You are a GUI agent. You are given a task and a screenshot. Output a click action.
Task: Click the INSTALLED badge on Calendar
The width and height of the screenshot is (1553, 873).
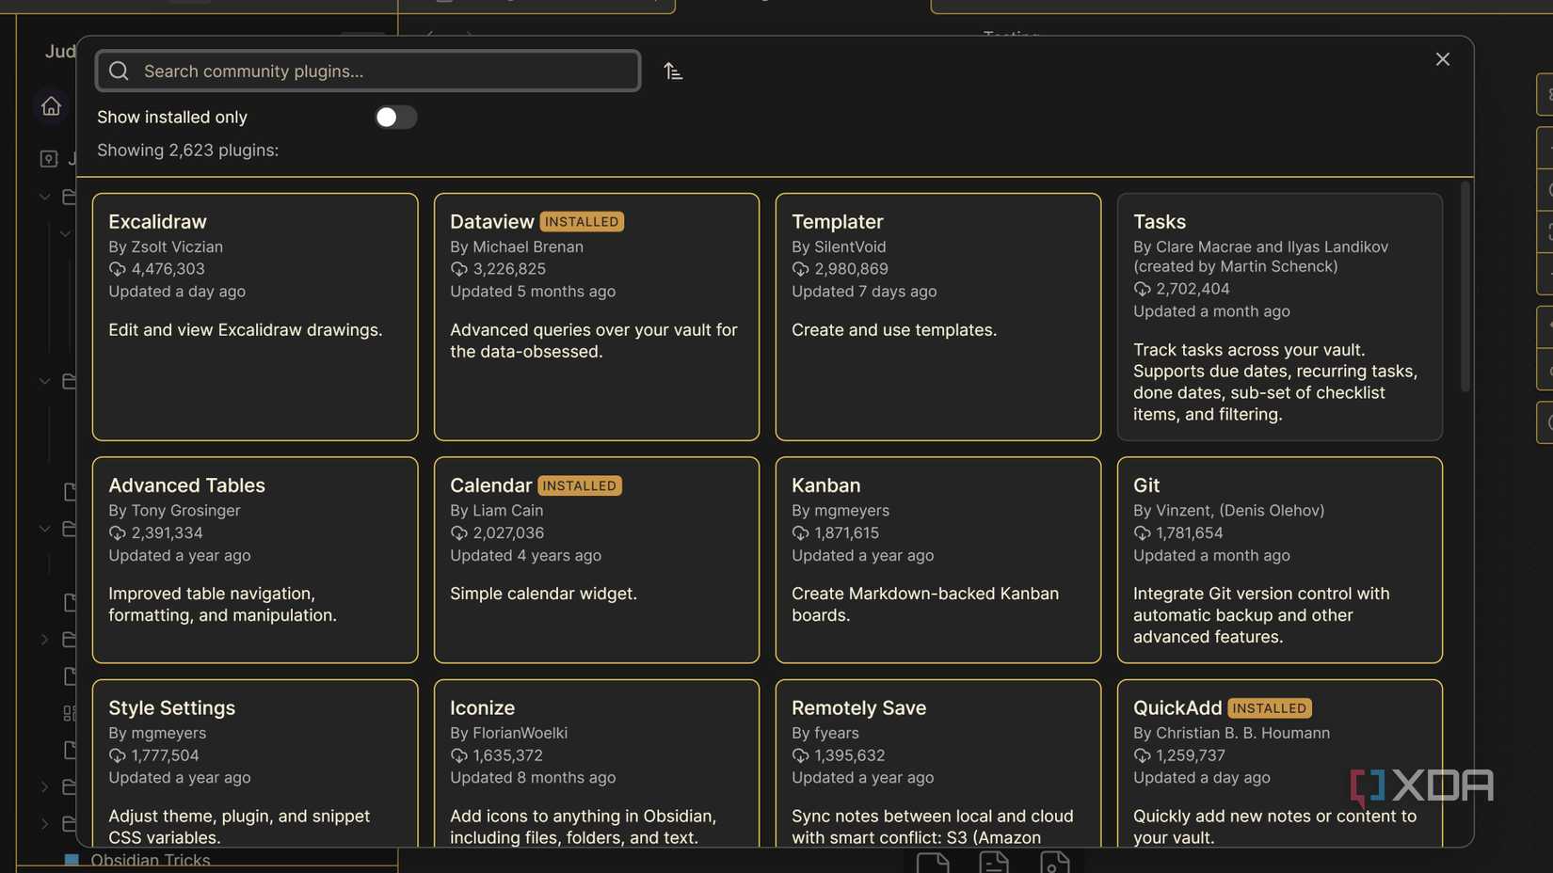tap(580, 485)
